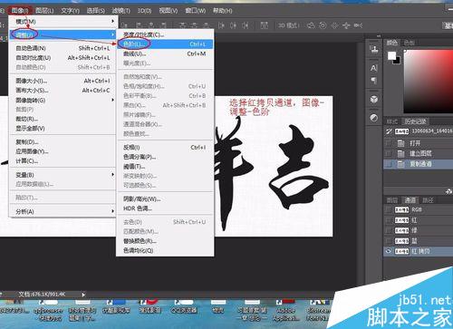Image resolution: width=453 pixels, height=329 pixels.
Task: Select the RGB channel thumbnail
Action: point(401,209)
